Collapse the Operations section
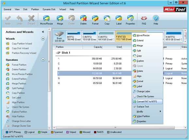189x140 pixels. point(43,60)
